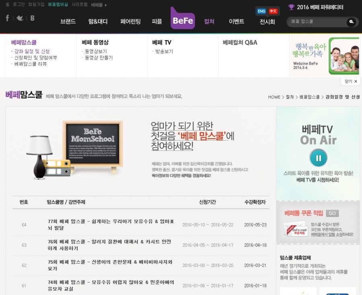Open the 전시회 main menu
Image resolution: width=362 pixels, height=295 pixels.
pyautogui.click(x=267, y=22)
